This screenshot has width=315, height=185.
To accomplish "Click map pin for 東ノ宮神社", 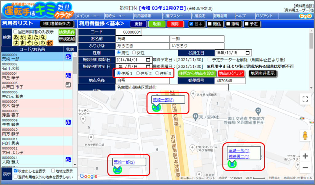I will (x=195, y=116).
